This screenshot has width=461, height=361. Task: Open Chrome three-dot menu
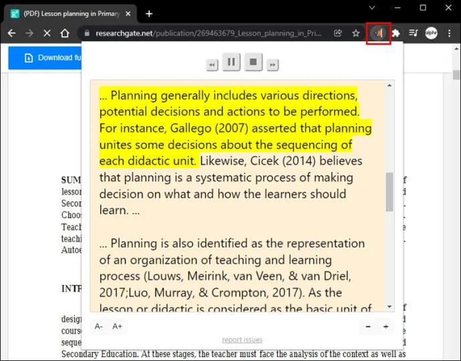[x=449, y=33]
